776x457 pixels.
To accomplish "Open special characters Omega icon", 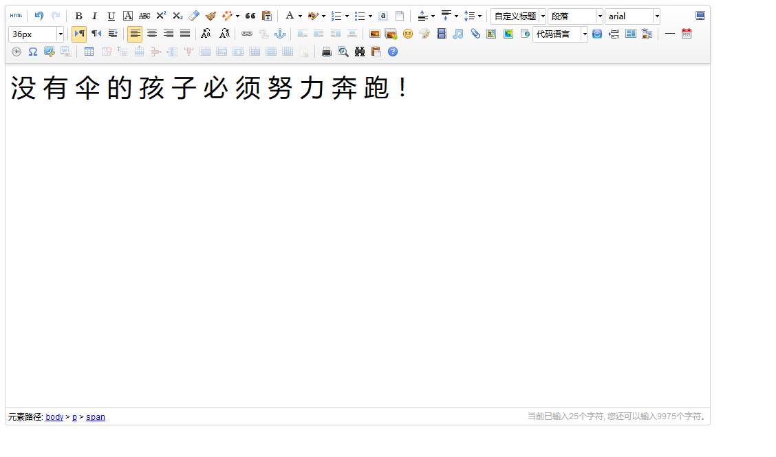I will [32, 52].
